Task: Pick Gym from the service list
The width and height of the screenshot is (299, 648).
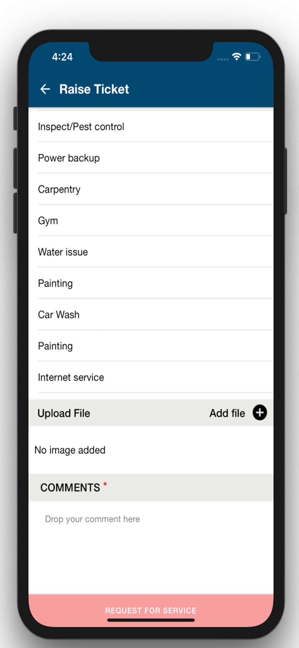Action: pos(151,221)
